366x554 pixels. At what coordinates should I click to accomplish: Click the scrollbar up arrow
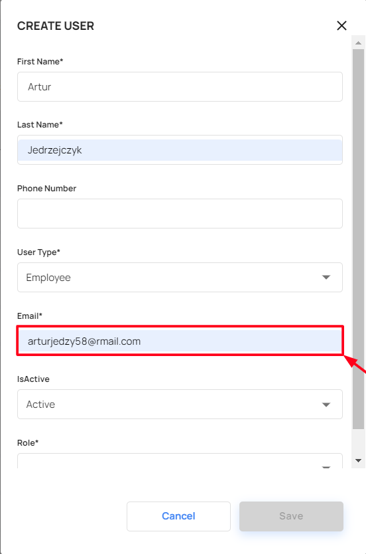(x=358, y=43)
